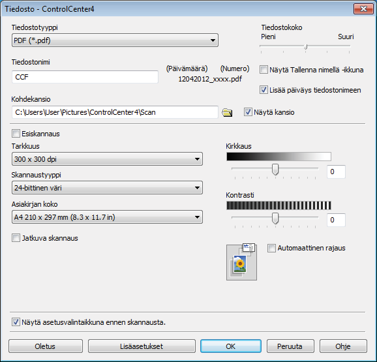Click the auto crop preview image icon

(241, 262)
